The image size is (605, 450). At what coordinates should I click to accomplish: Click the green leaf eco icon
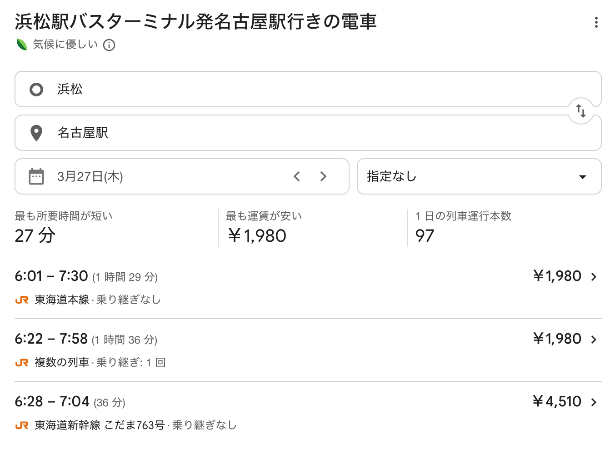click(22, 45)
